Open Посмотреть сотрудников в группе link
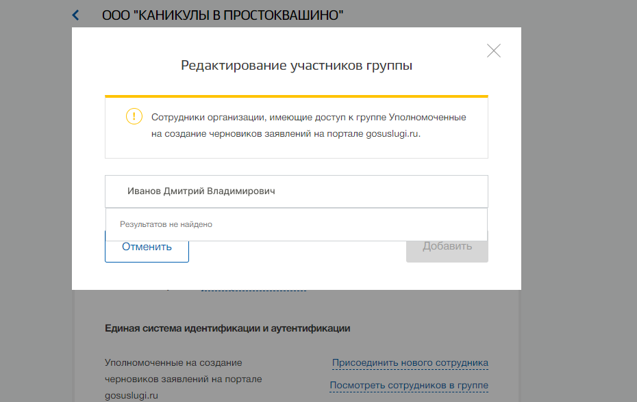 coord(409,386)
